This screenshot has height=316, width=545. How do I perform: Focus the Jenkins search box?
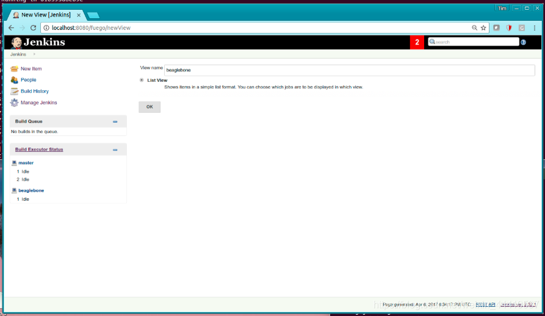pos(474,42)
